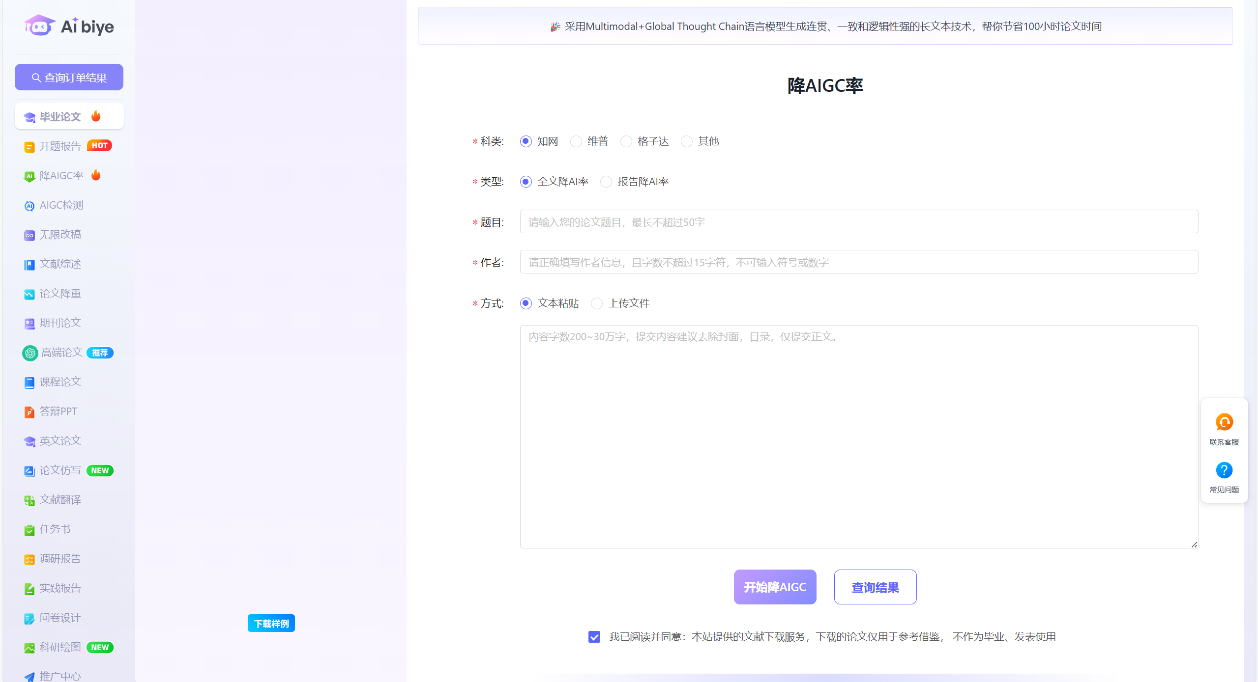Viewport: 1258px width, 682px height.
Task: Open the 常见问题 help icon
Action: tap(1224, 470)
